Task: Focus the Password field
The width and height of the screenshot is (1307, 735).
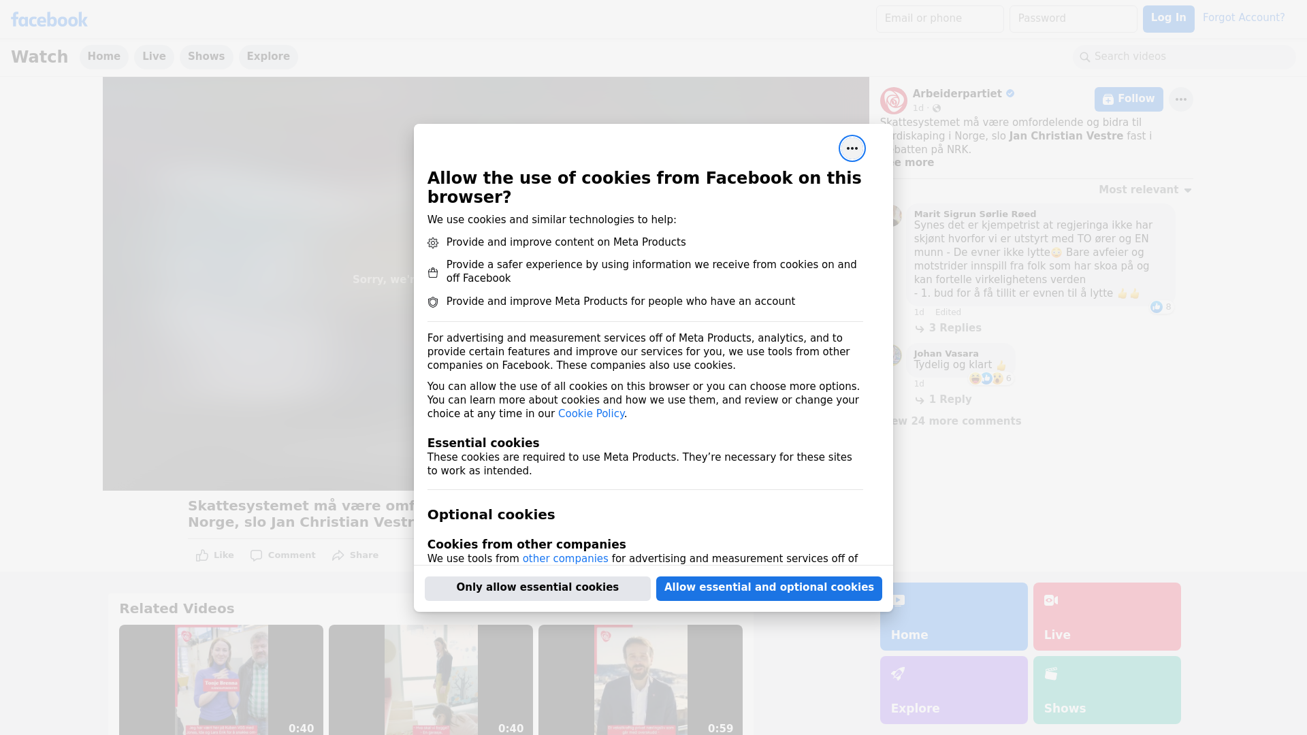Action: [x=1073, y=19]
